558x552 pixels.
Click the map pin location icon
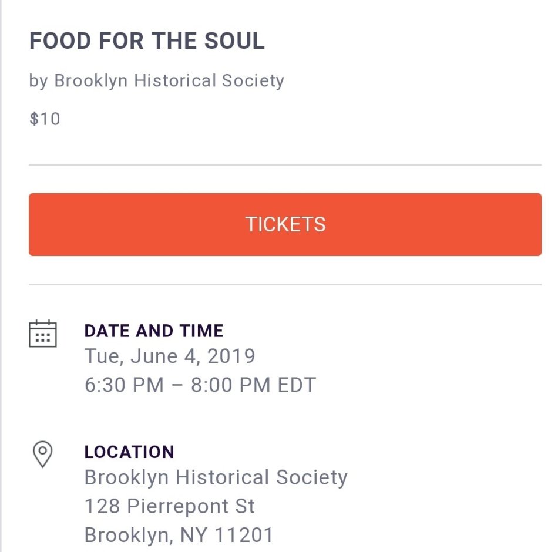[42, 455]
